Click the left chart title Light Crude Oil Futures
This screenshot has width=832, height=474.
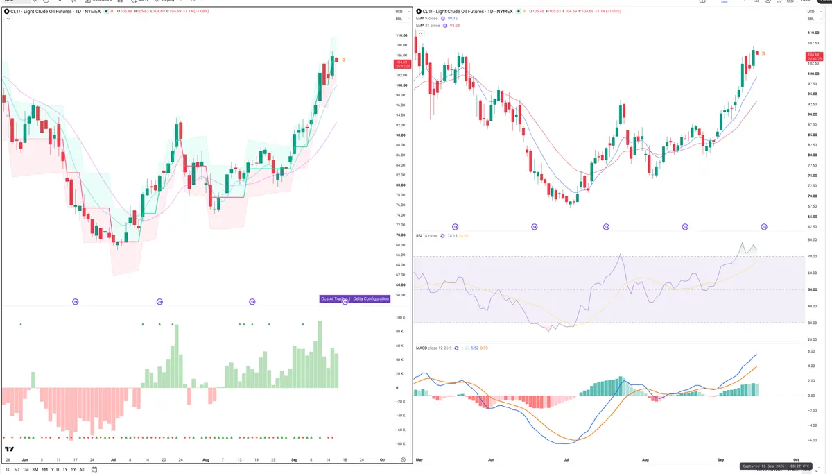pos(47,12)
